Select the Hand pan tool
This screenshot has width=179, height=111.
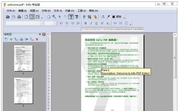click(49, 17)
